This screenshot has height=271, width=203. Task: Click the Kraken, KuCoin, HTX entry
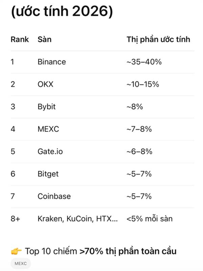point(77,218)
